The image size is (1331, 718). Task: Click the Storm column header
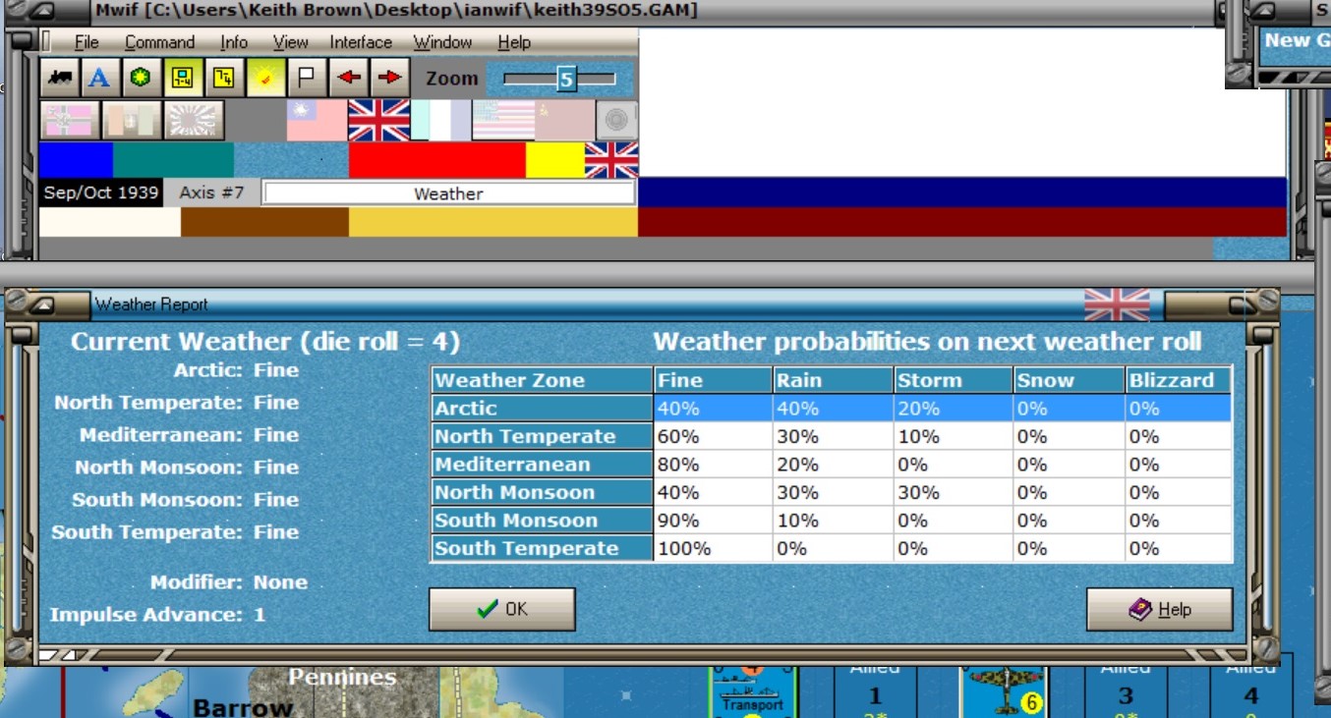click(x=954, y=380)
